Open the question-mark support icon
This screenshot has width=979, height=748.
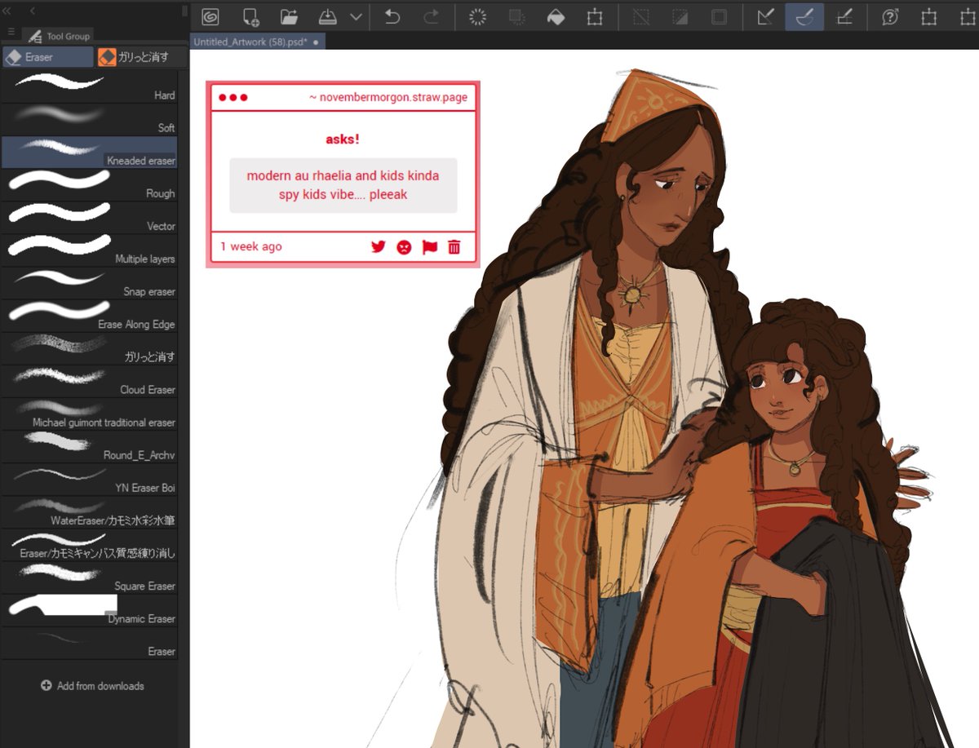890,16
